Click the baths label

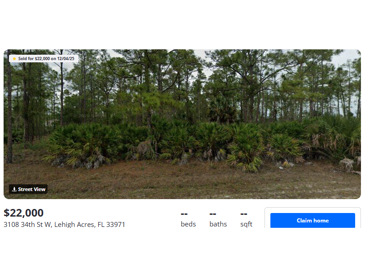[218, 224]
